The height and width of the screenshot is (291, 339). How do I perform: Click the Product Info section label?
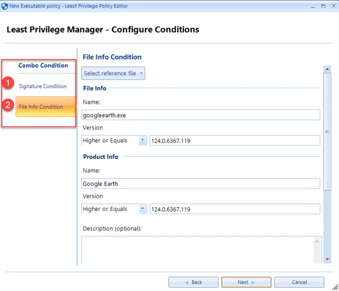coord(100,157)
